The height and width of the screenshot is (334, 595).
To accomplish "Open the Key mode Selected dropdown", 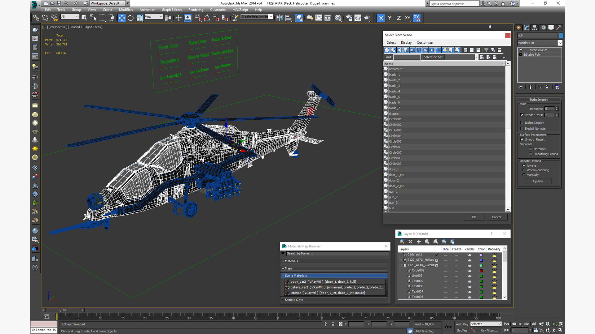I will tap(486, 324).
